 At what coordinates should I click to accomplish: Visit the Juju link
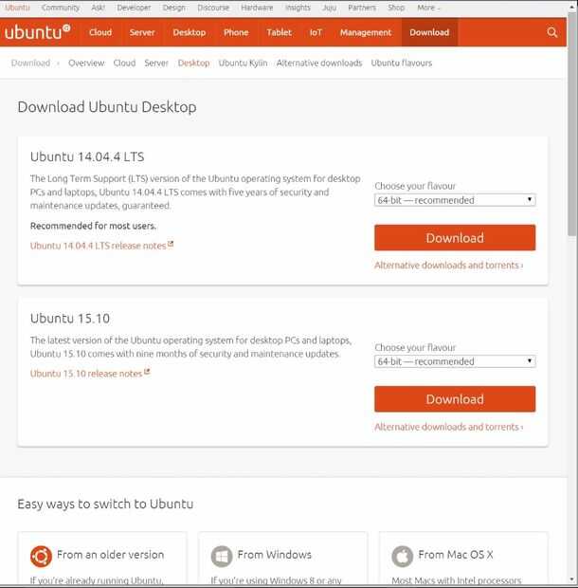point(329,8)
